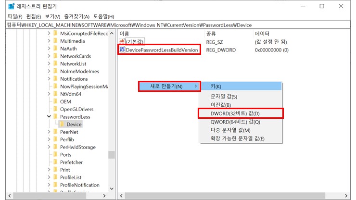Open the 편집(E) menu
Screen dimensions: 356x200
tap(34, 16)
